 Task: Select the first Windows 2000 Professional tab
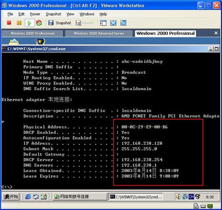point(33,34)
